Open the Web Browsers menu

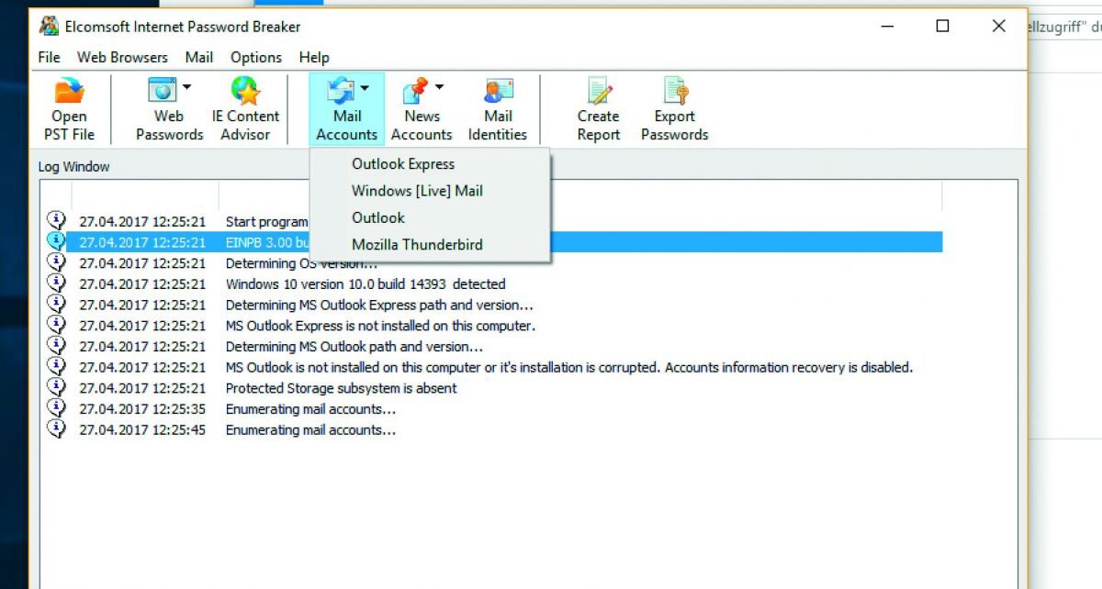click(122, 57)
